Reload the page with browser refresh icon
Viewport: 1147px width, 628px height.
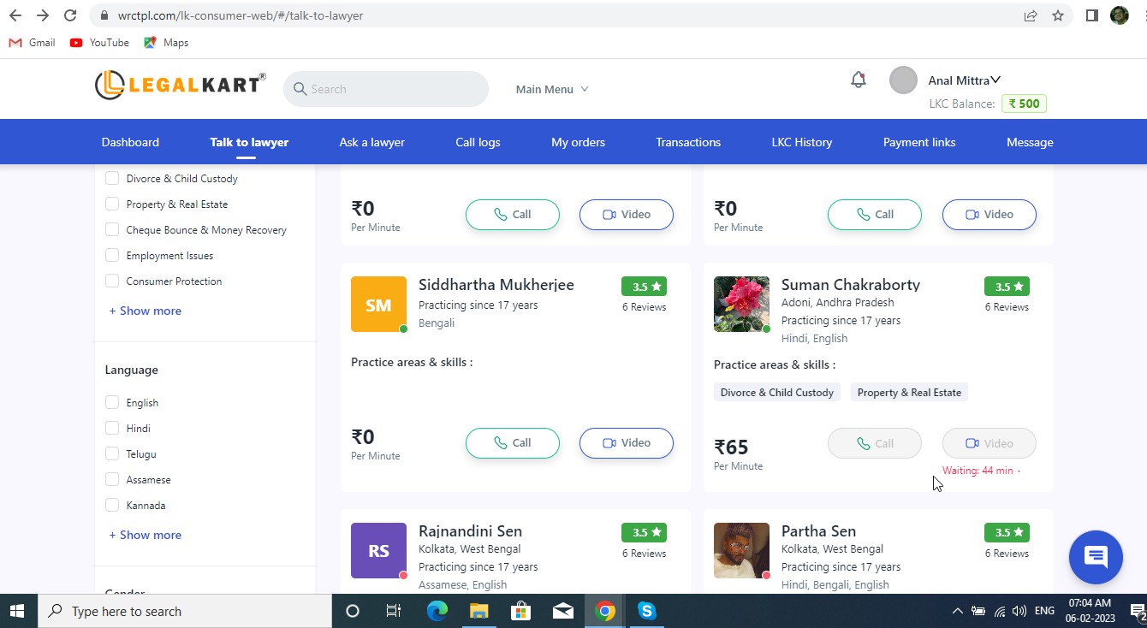(70, 15)
